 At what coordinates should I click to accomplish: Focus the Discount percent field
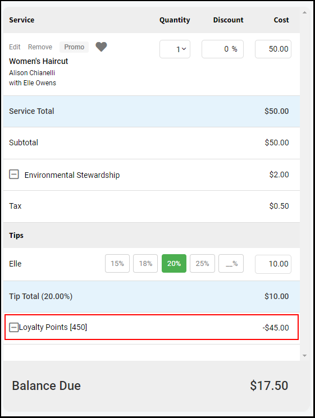tap(222, 49)
